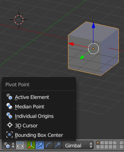This screenshot has height=152, width=124.
Task: Open the Gimbal transform orientation dropdown
Action: tap(78, 145)
